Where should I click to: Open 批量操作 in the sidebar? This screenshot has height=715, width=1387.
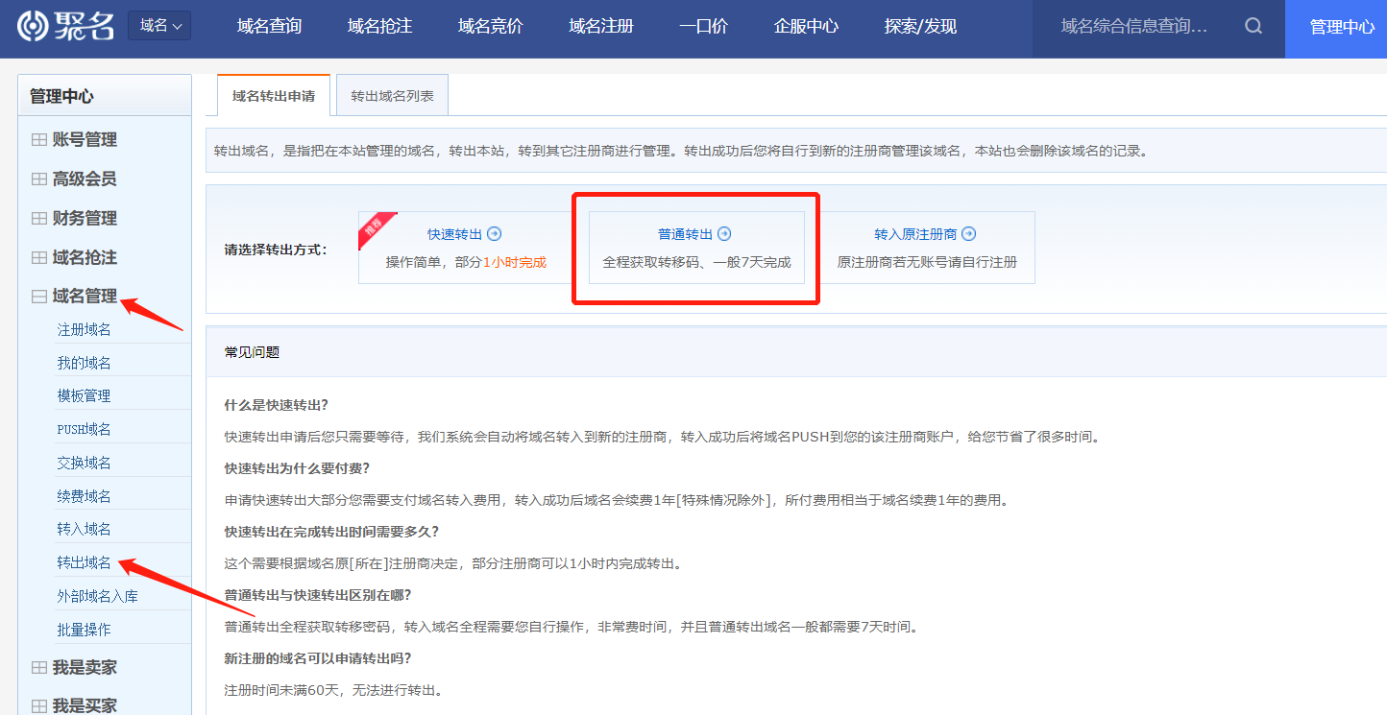[85, 630]
